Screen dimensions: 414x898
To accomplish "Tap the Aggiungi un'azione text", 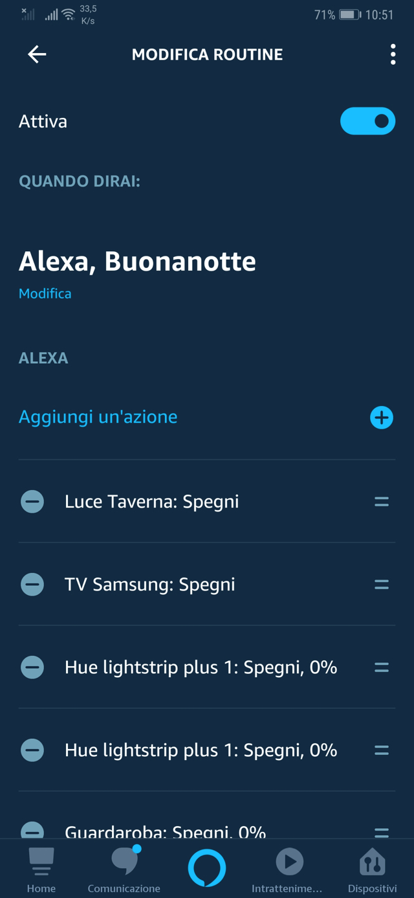I will click(x=98, y=417).
